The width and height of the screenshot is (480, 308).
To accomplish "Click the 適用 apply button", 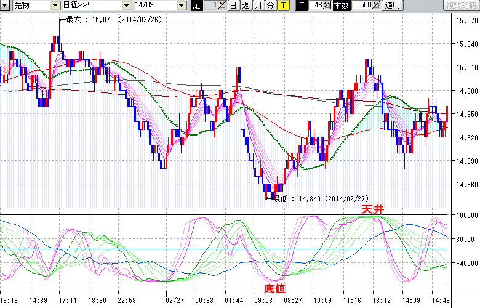I will coord(392,6).
